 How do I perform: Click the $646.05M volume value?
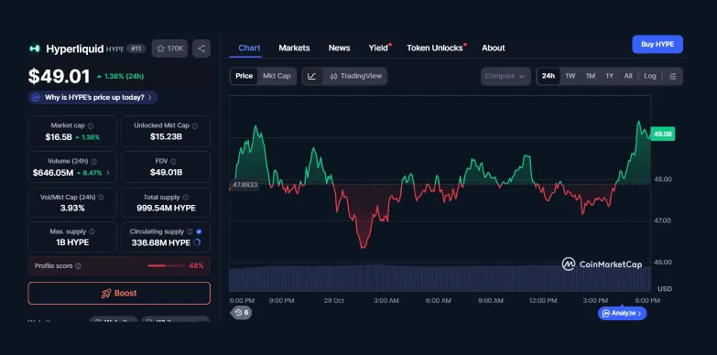(x=53, y=173)
